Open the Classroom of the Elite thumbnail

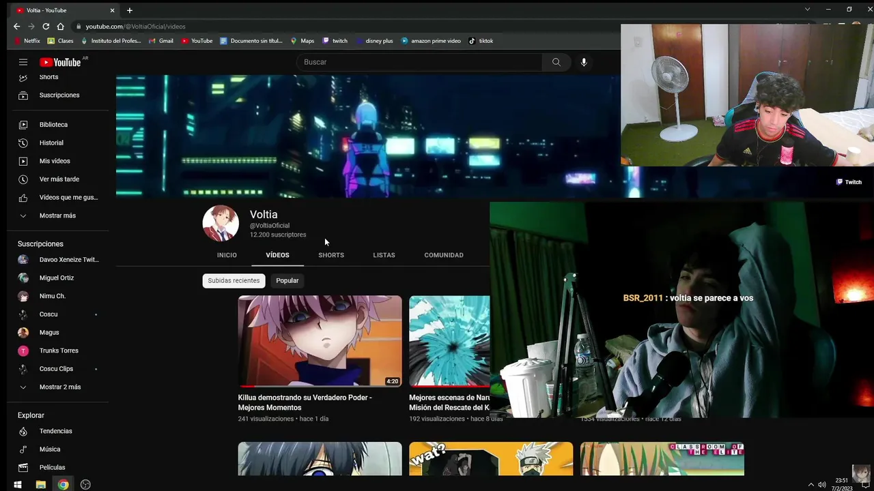[662, 459]
